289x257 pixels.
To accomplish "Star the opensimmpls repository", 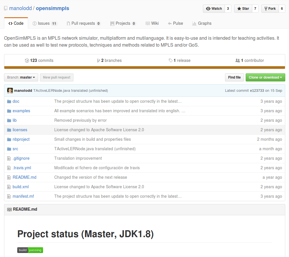I will click(x=243, y=9).
